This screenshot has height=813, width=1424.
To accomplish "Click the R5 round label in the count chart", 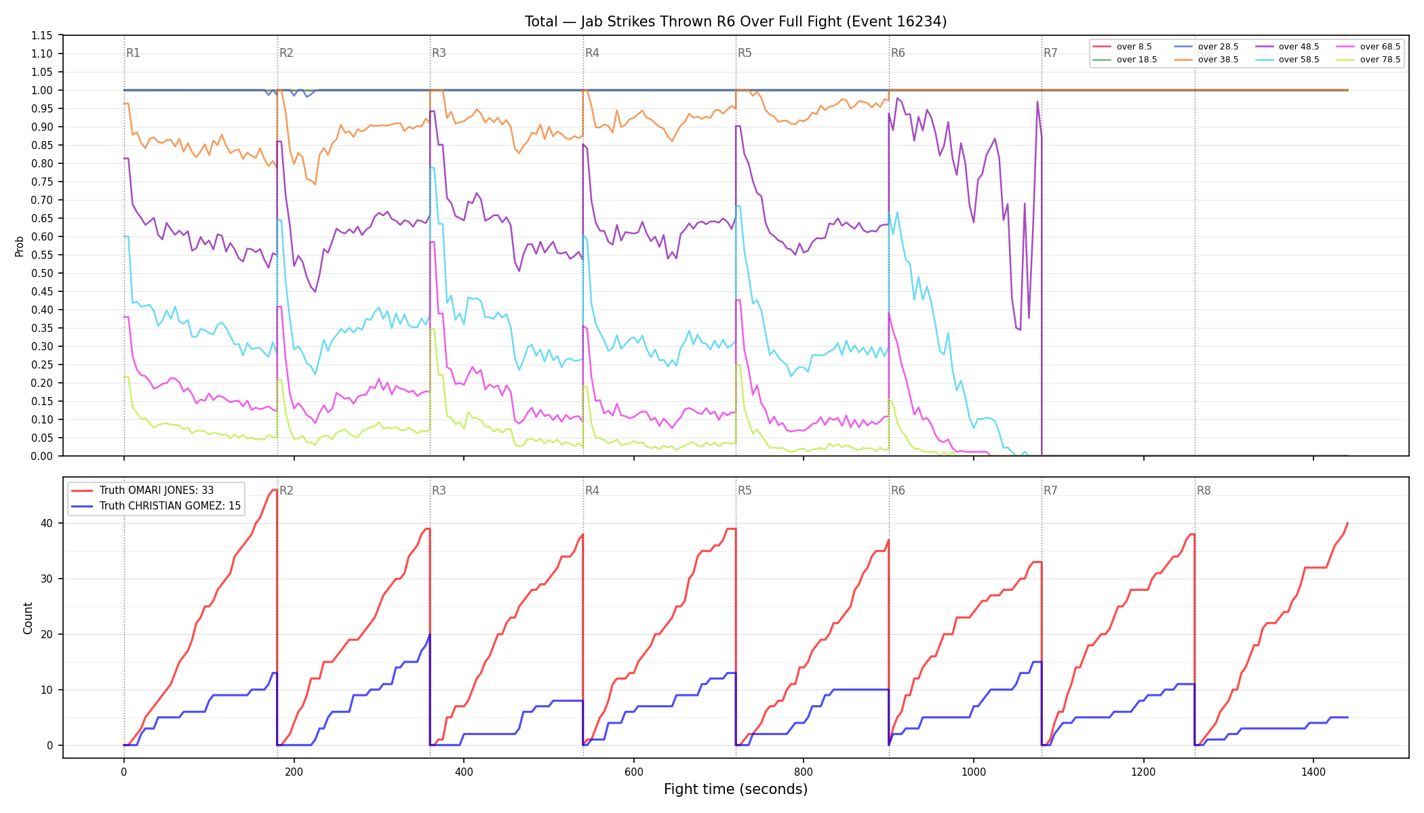I will point(745,491).
